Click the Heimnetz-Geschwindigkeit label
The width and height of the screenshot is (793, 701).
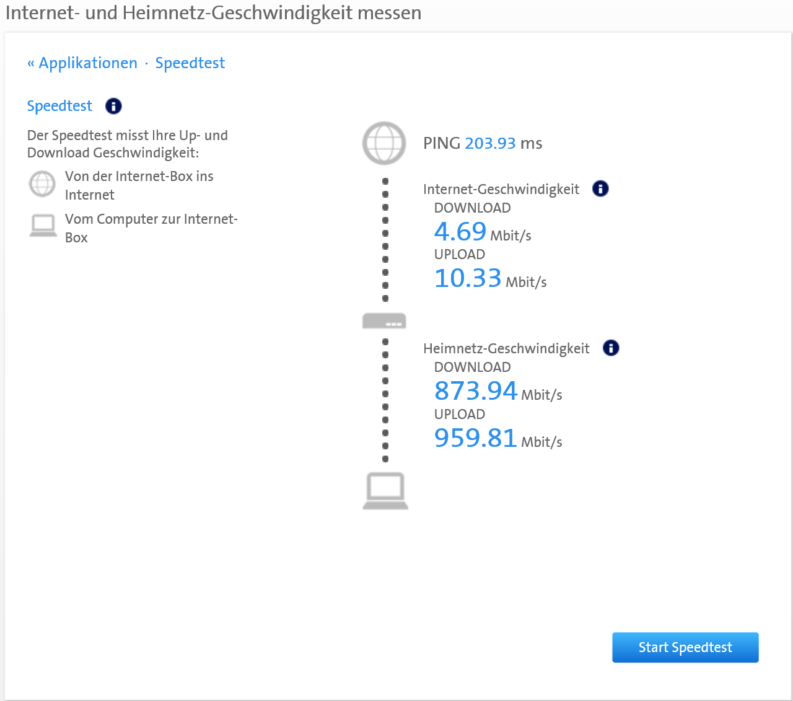(506, 348)
